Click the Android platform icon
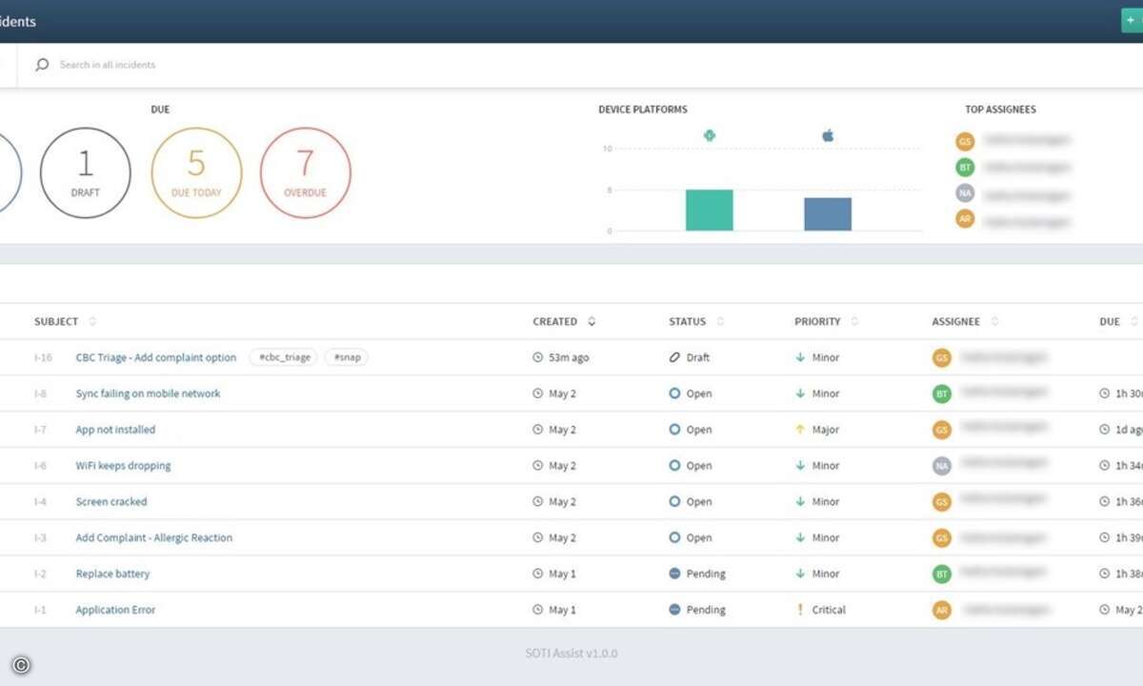 [709, 135]
